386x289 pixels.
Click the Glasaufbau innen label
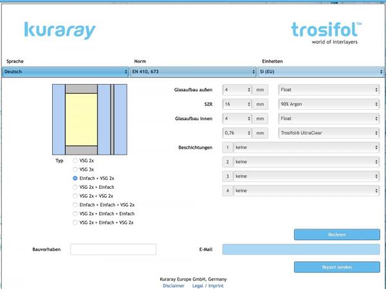(x=194, y=119)
